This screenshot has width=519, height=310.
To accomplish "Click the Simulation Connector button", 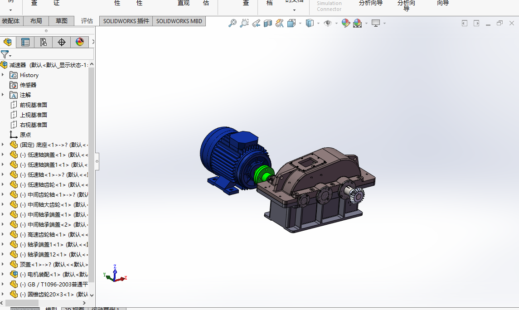I will point(329,6).
